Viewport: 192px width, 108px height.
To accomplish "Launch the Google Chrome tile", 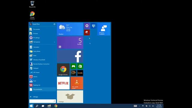I will (63, 70).
